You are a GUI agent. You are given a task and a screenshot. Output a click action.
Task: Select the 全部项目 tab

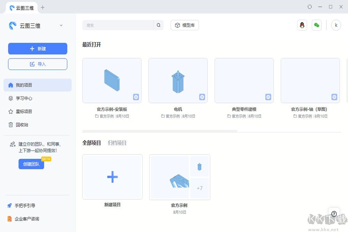click(92, 143)
